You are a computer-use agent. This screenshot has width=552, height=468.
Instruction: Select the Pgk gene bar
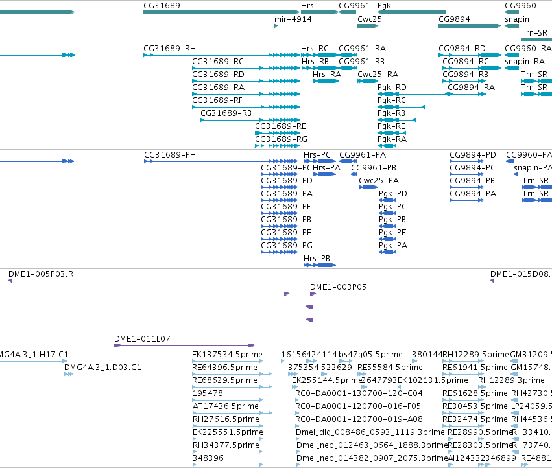[412, 12]
